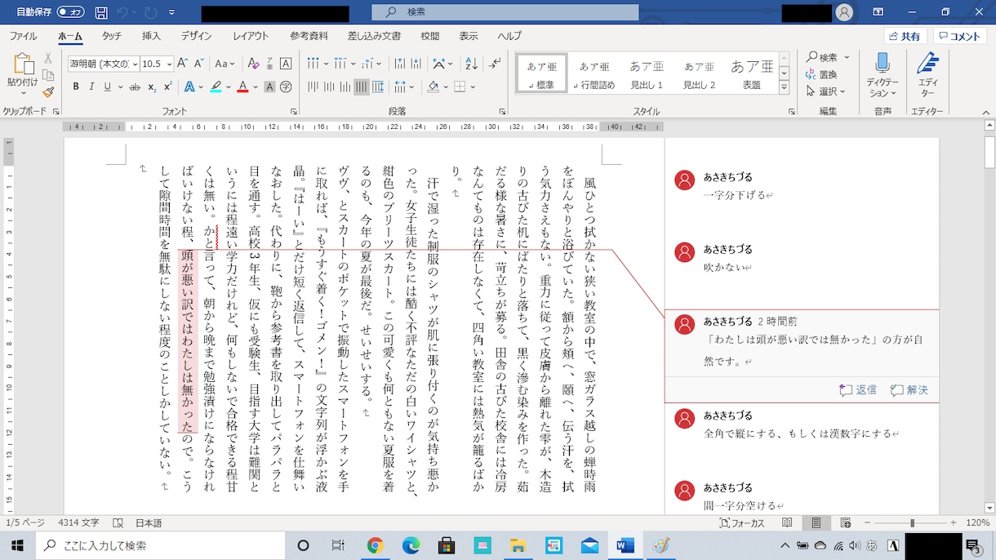
Task: Expand the Styles gallery more arrow
Action: tap(785, 87)
